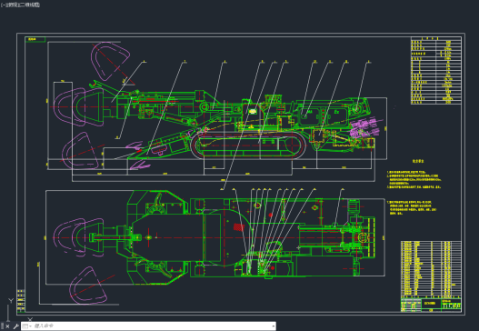Close the command line window
479x331 pixels.
click(x=7, y=326)
